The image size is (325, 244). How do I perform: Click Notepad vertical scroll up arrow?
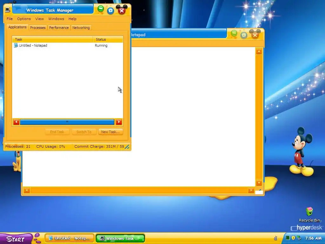[x=259, y=51]
